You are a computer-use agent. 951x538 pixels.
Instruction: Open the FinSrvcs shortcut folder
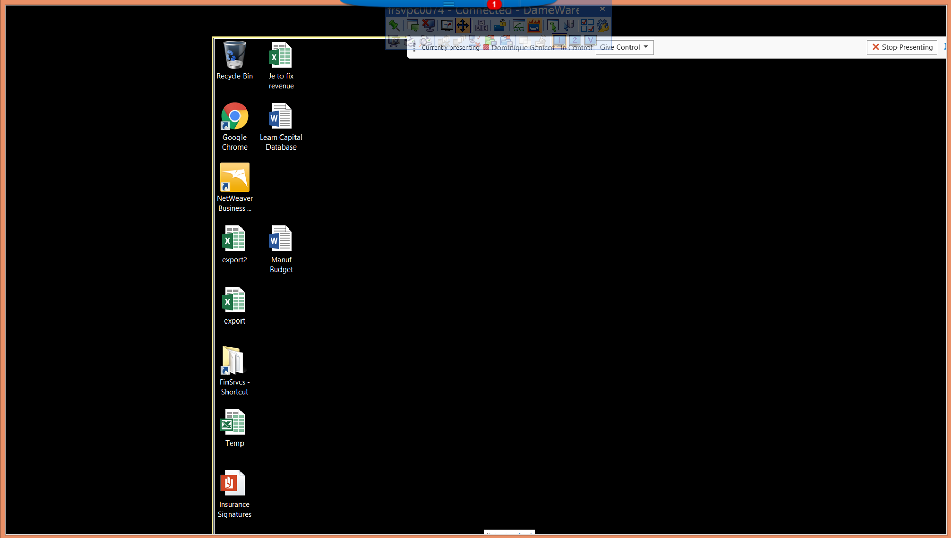234,360
